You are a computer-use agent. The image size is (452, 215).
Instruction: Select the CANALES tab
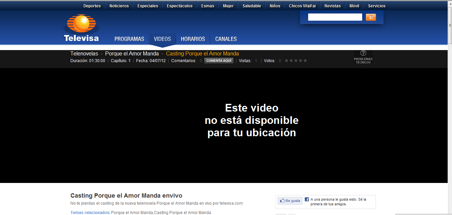click(226, 39)
